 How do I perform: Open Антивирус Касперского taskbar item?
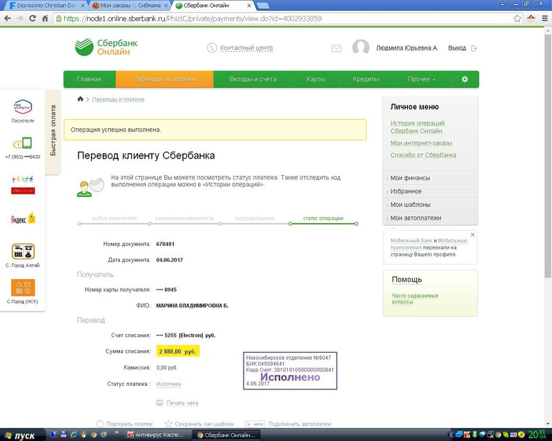156,435
